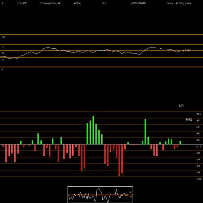Image resolution: width=203 pixels, height=203 pixels.
Task: Click the MR axis label -100
Action: pos(199,179)
